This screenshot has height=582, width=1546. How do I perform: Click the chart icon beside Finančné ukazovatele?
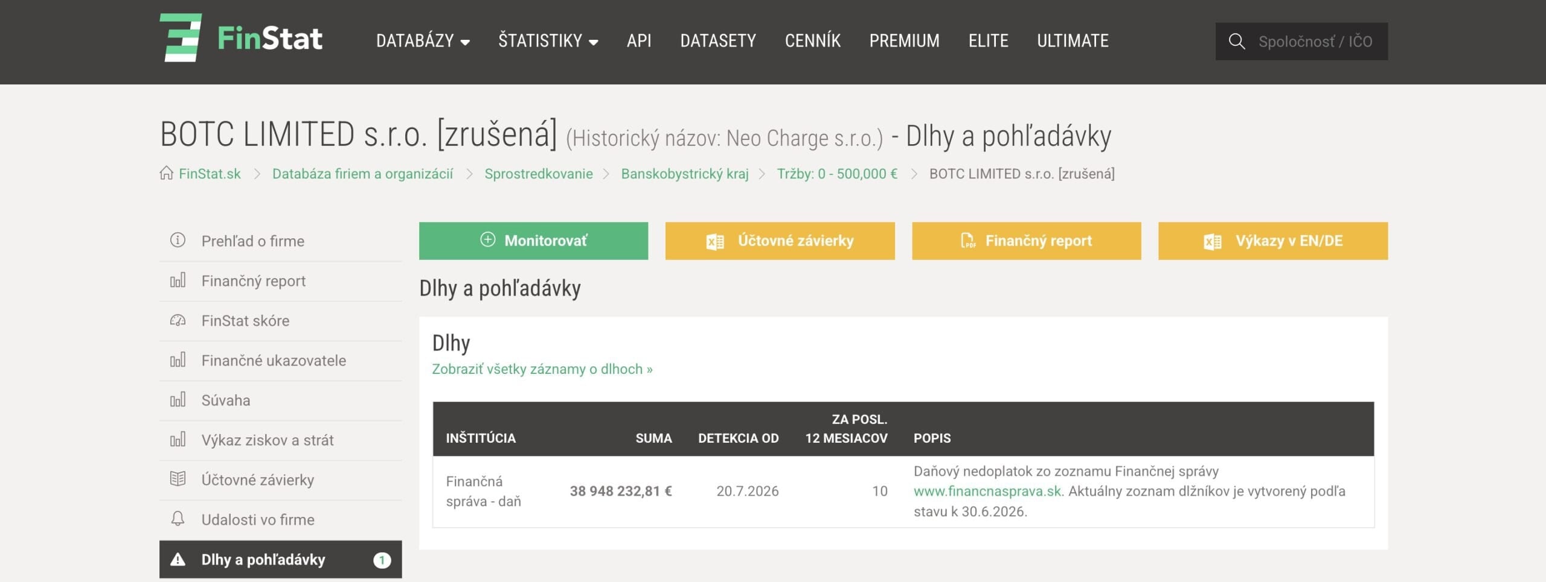point(178,359)
